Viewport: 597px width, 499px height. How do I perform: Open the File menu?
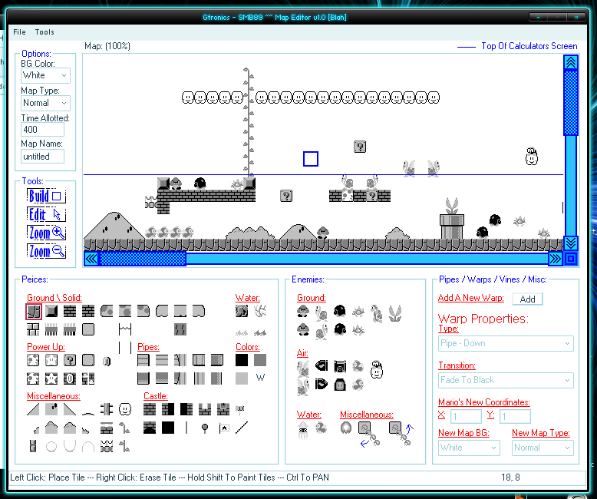pos(19,32)
